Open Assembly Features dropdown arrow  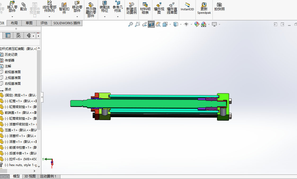(x=105, y=17)
